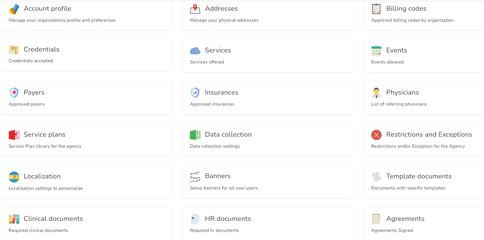Click the Insurances checkmark shield icon
484x240 pixels.
click(x=195, y=93)
